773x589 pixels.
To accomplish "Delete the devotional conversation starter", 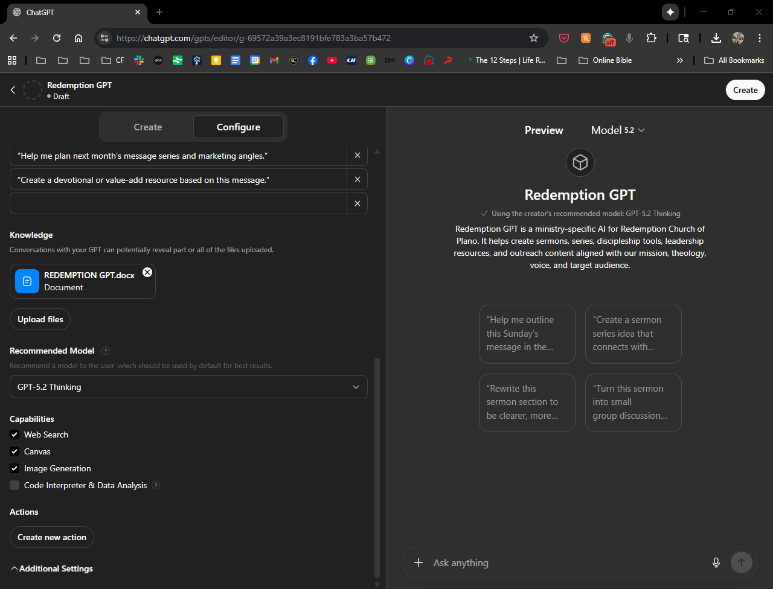I will pyautogui.click(x=357, y=180).
